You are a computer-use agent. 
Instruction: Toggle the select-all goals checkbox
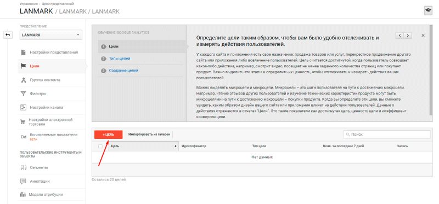(100, 146)
